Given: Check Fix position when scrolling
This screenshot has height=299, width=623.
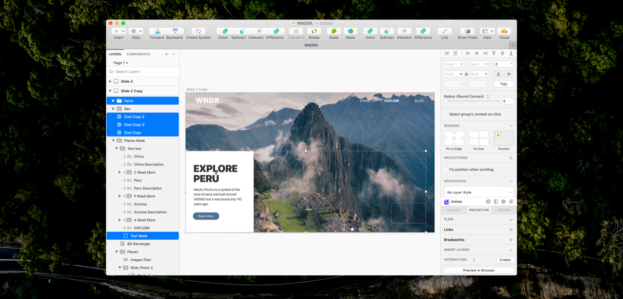Looking at the screenshot, I should [x=446, y=170].
